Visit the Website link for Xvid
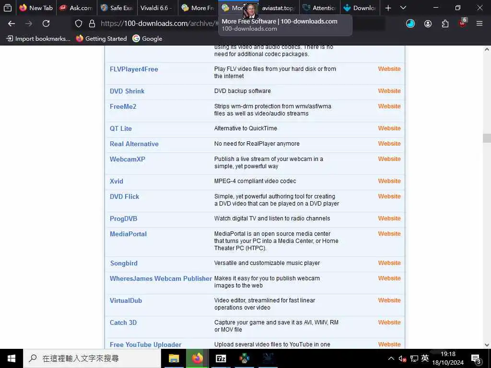The width and height of the screenshot is (491, 368). pyautogui.click(x=389, y=181)
